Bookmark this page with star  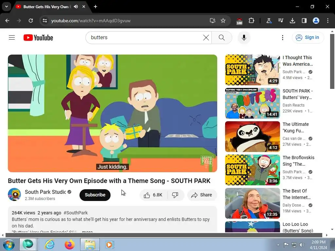pyautogui.click(x=223, y=21)
